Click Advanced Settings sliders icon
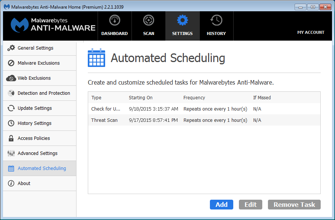This screenshot has height=220, width=335. pos(11,153)
